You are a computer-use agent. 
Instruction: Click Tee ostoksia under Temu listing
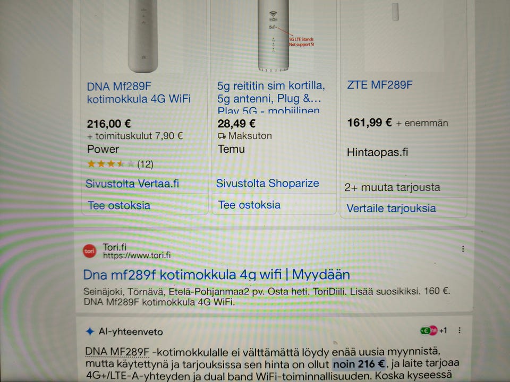pyautogui.click(x=249, y=205)
